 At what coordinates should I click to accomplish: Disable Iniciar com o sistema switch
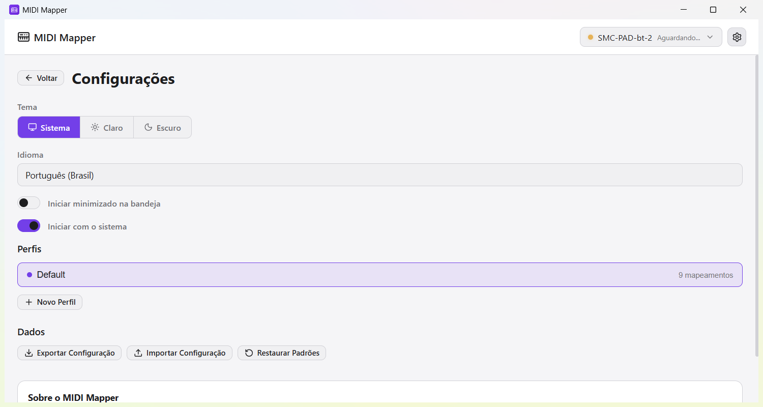(x=28, y=225)
